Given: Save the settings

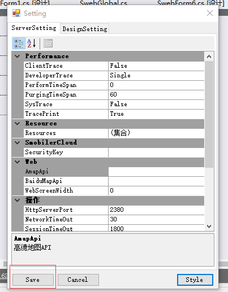Looking at the screenshot, I should (x=33, y=280).
